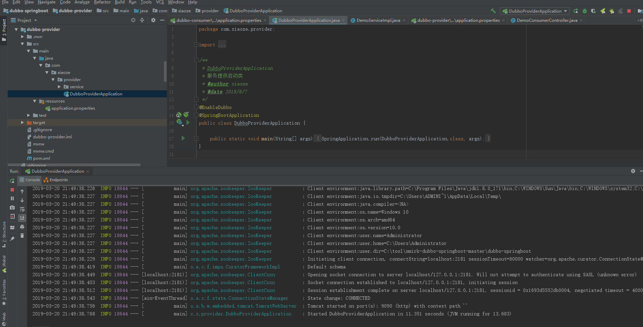This screenshot has height=327, width=643.
Task: Click the Build project hammer icon
Action: pyautogui.click(x=493, y=11)
